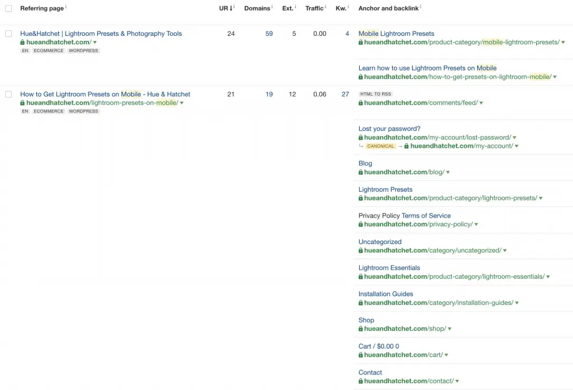
Task: Click the HTML TO RSS tag
Action: [x=375, y=94]
